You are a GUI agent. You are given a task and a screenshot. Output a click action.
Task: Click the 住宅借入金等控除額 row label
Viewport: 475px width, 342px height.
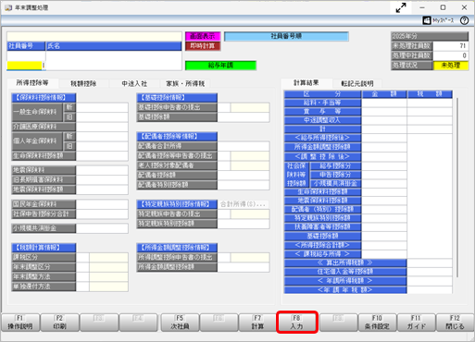pos(345,272)
